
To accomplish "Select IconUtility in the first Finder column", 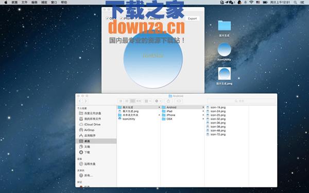I will [139, 119].
